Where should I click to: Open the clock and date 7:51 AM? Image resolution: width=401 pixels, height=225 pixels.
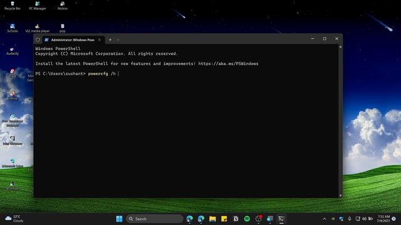point(383,219)
